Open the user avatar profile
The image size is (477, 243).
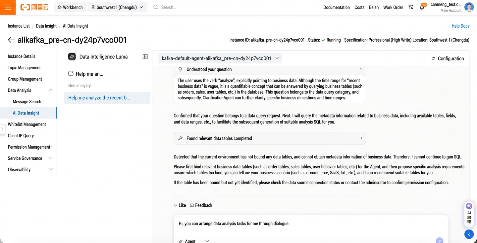pos(469,7)
